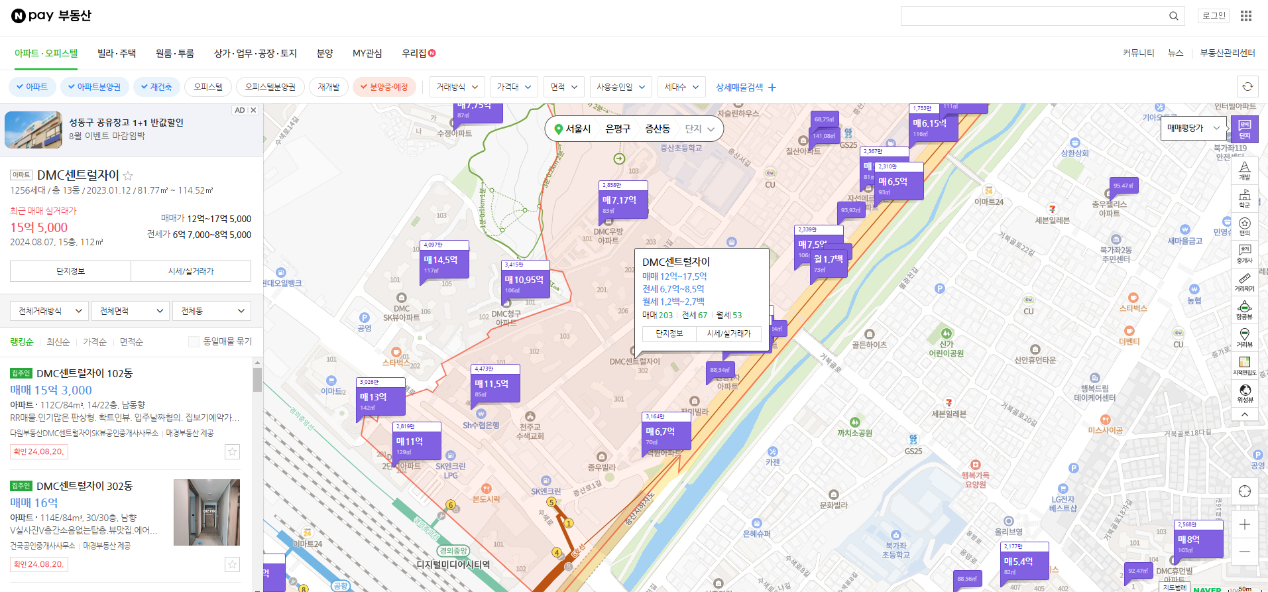Screen dimensions: 1268x592
Task: Open 상세매물검색 detailed search
Action: [746, 87]
